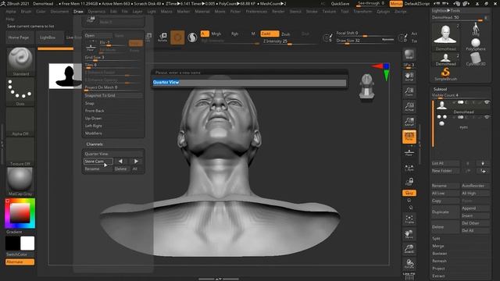Open the Standard brush thumbnail
This screenshot has width=500, height=281.
point(20,62)
